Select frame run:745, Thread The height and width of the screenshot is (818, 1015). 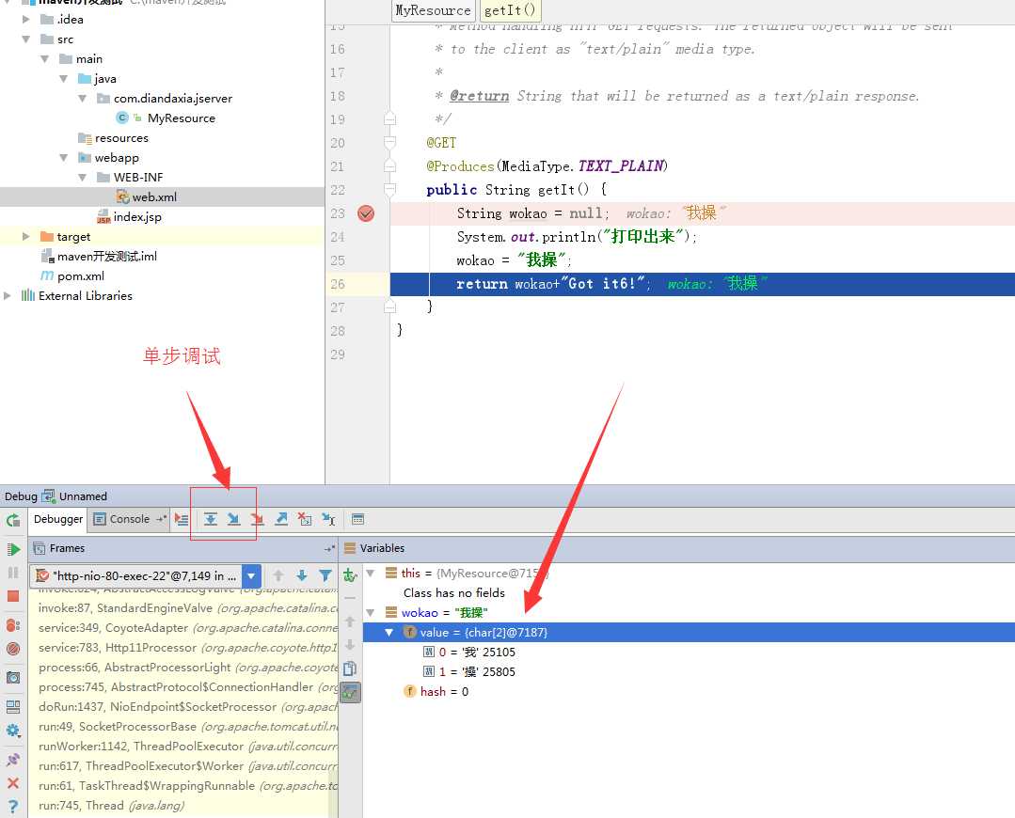pos(111,806)
